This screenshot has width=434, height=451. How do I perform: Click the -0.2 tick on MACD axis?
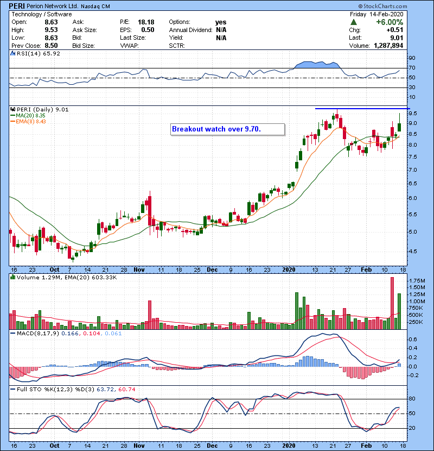(412, 375)
